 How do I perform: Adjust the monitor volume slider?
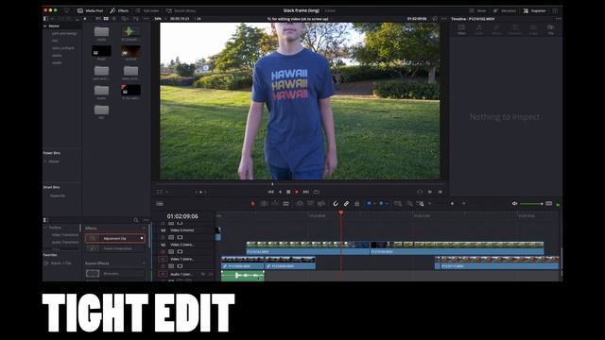[x=531, y=204]
